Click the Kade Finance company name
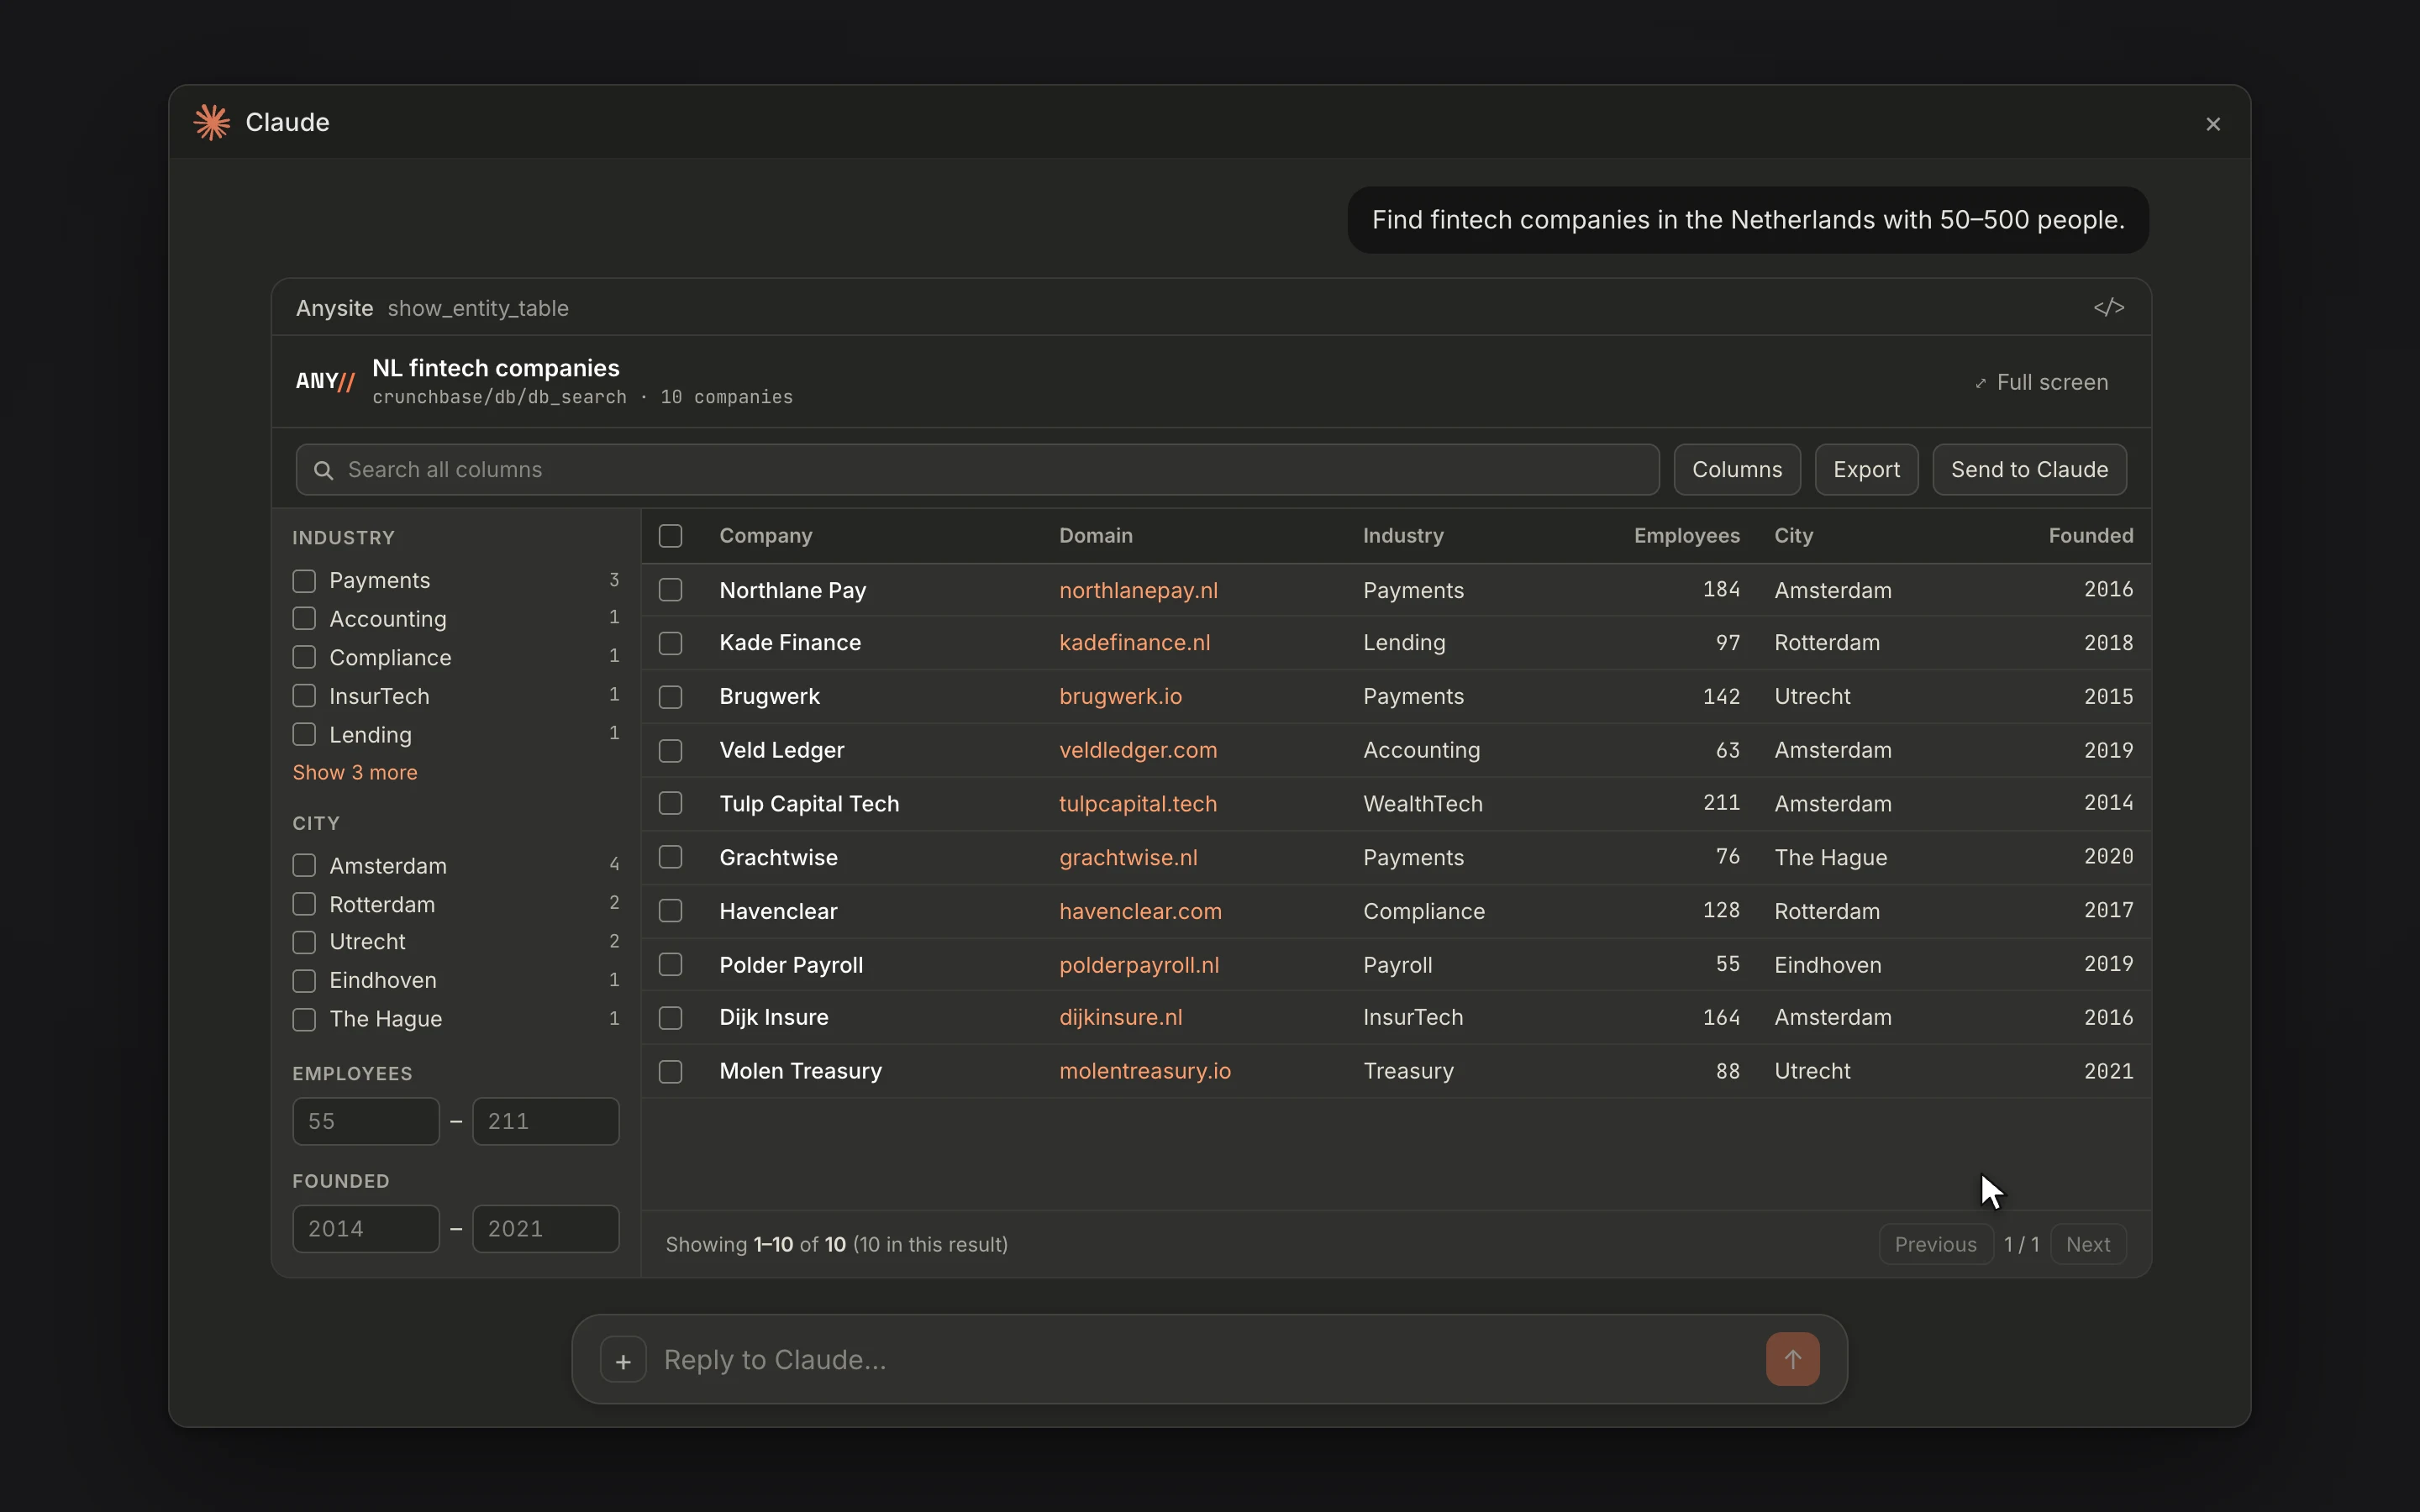The height and width of the screenshot is (1512, 2420). 790,643
